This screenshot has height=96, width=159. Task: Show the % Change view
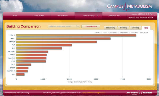pos(144,32)
